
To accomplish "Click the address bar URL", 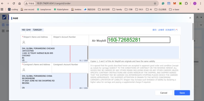I will (x=54, y=3).
